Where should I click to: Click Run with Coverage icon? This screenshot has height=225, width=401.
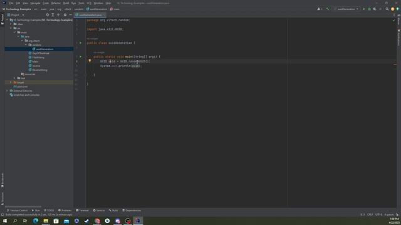[375, 9]
